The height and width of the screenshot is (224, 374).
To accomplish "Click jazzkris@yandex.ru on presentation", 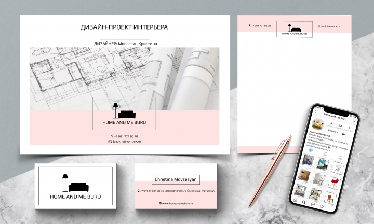I will [127, 141].
